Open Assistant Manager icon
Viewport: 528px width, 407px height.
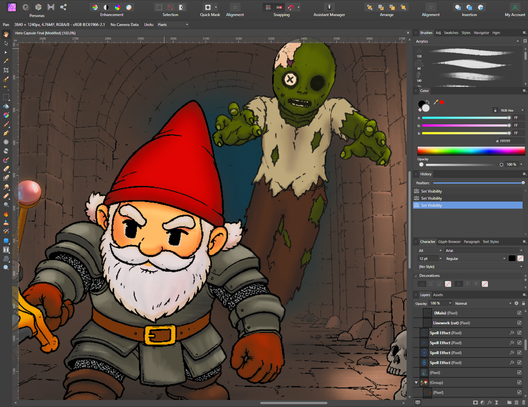[329, 7]
